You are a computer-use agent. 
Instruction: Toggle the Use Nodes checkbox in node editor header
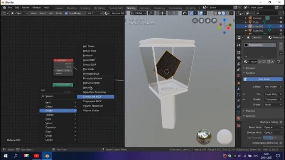66,13
